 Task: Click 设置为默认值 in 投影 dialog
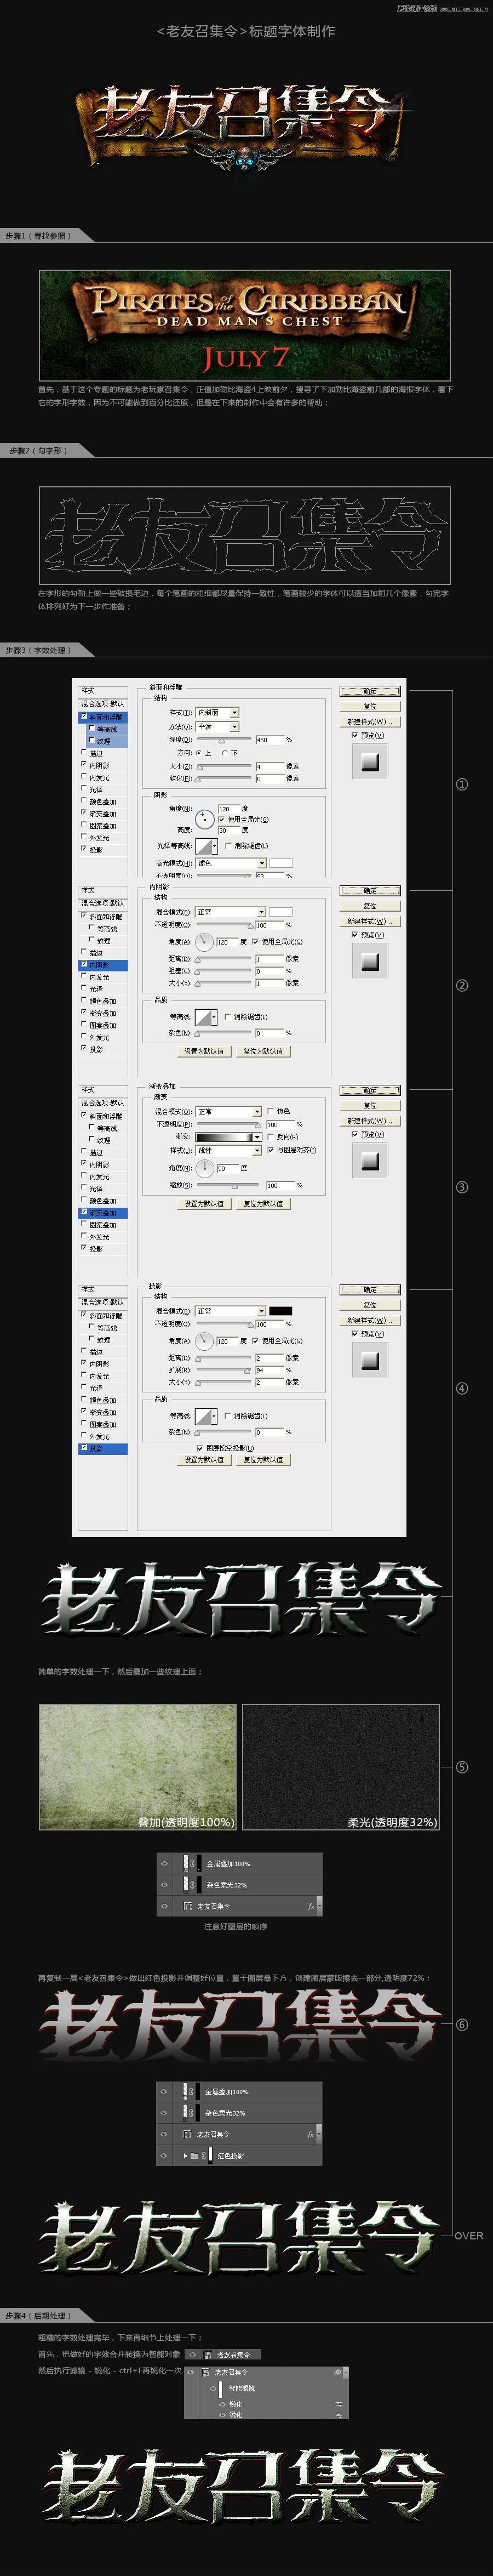tap(205, 1460)
